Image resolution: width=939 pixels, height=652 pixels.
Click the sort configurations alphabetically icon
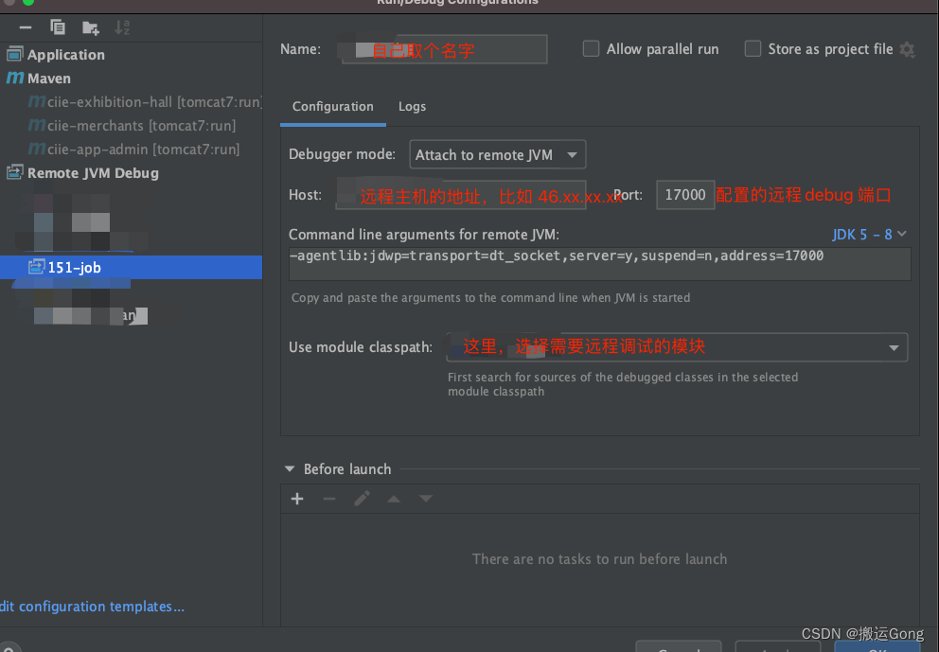(x=122, y=26)
